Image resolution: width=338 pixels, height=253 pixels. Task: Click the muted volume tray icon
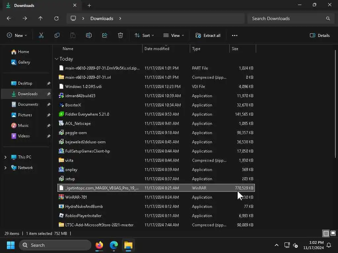point(295,245)
